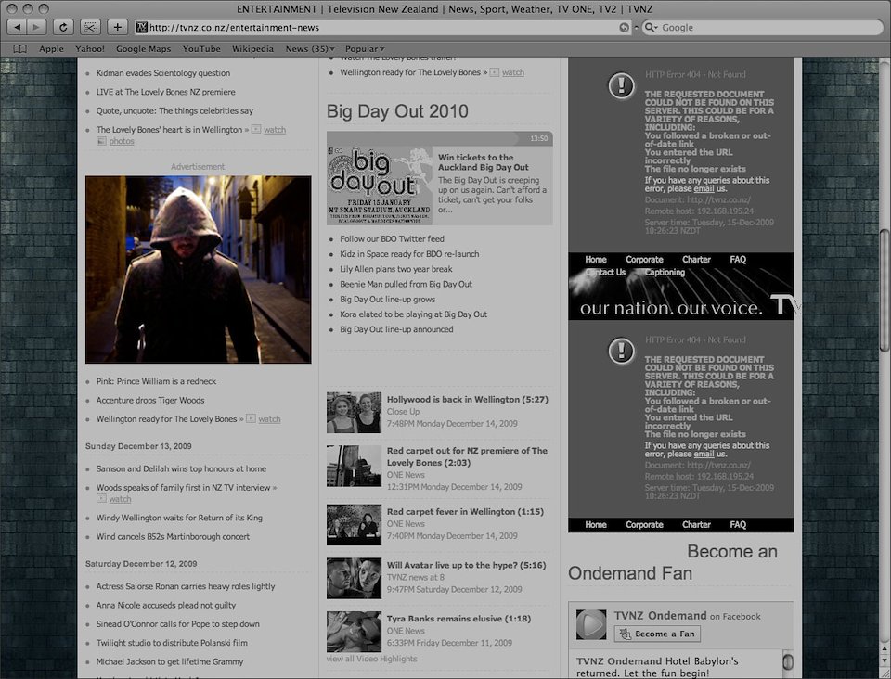
Task: Click the Sunday December 13, 2009 date heading
Action: pyautogui.click(x=138, y=446)
